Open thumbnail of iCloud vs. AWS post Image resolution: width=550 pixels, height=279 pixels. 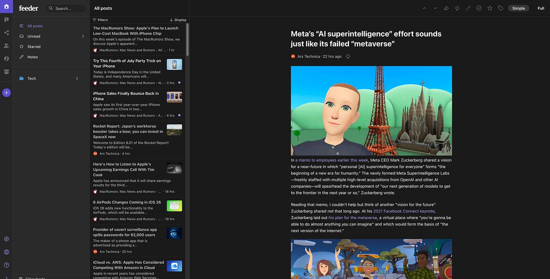tap(174, 266)
